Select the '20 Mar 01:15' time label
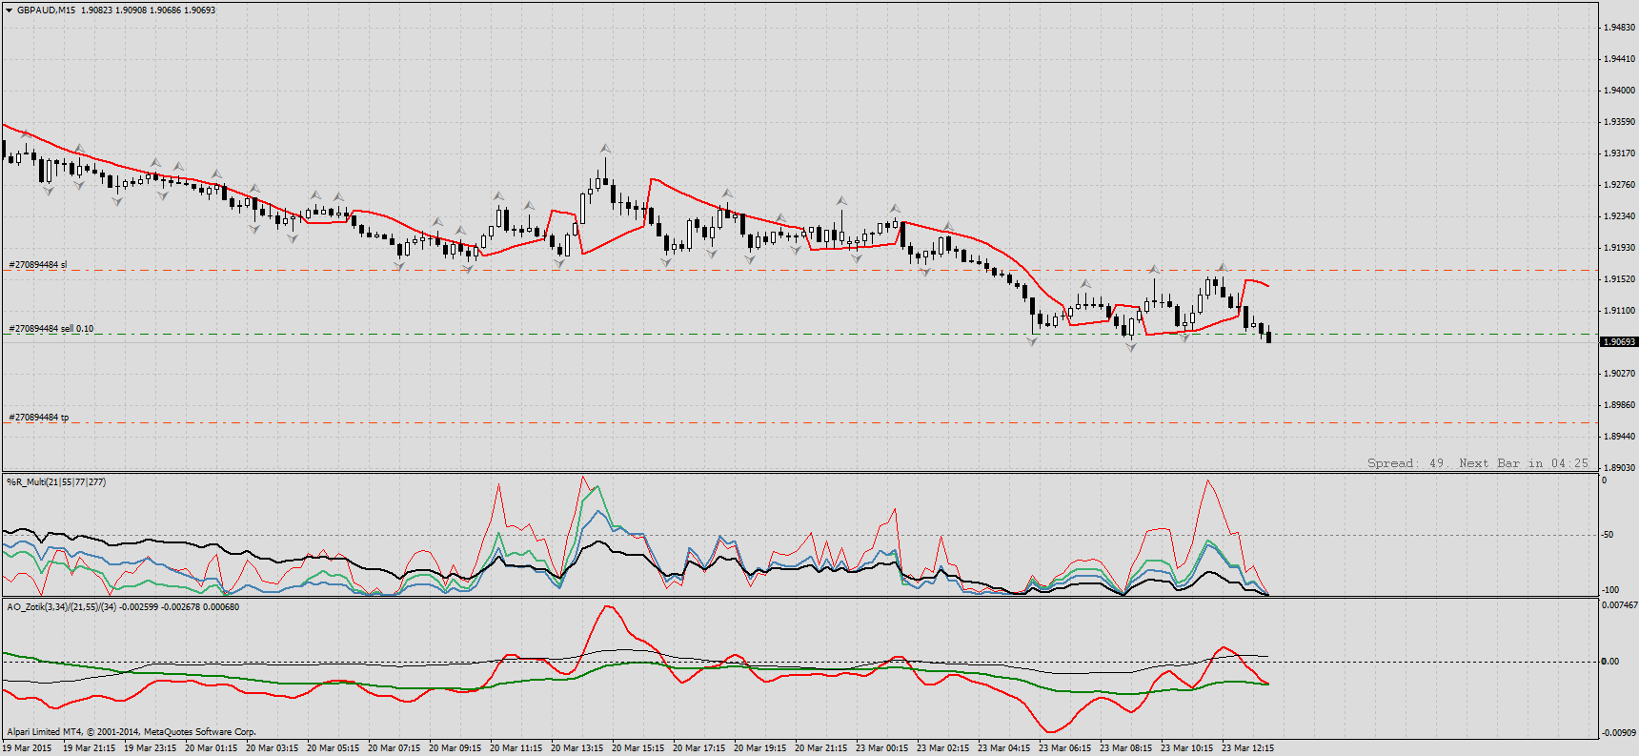This screenshot has width=1639, height=756. pyautogui.click(x=211, y=748)
